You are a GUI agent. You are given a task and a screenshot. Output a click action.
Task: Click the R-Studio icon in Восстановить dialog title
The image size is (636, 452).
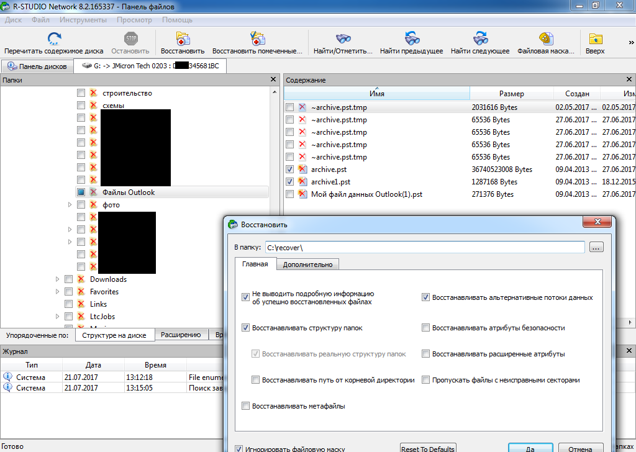tap(232, 224)
